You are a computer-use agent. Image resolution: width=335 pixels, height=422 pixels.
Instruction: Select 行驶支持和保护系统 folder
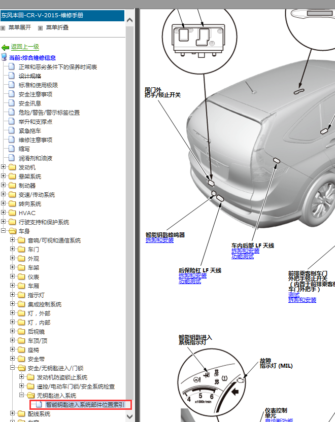point(44,222)
